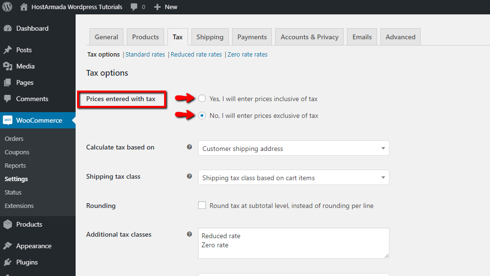Open the comments bubble in admin bar
The image size is (490, 276).
[x=134, y=7]
